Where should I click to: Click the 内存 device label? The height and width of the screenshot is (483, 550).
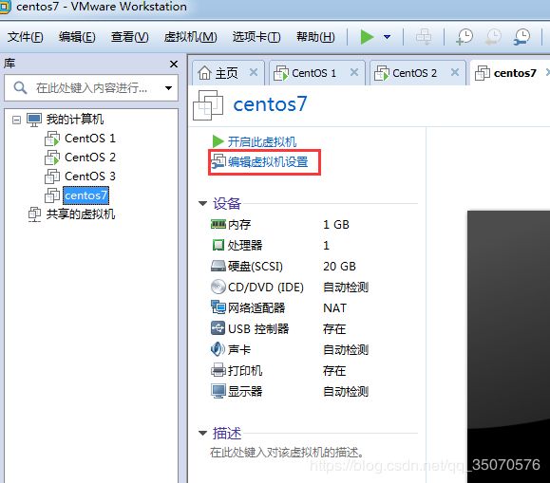(x=239, y=224)
